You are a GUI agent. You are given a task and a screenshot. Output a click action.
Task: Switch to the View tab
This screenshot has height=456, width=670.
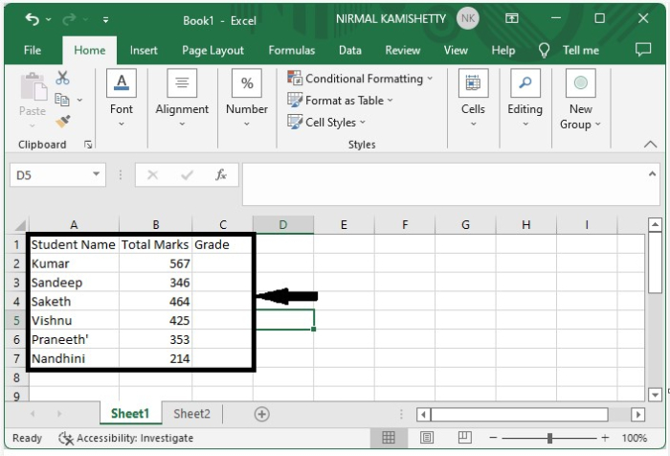pos(456,51)
